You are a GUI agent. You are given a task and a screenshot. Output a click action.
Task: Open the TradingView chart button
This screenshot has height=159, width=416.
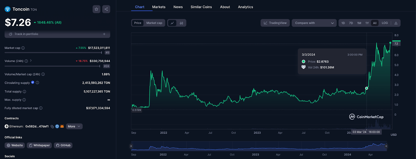click(275, 23)
